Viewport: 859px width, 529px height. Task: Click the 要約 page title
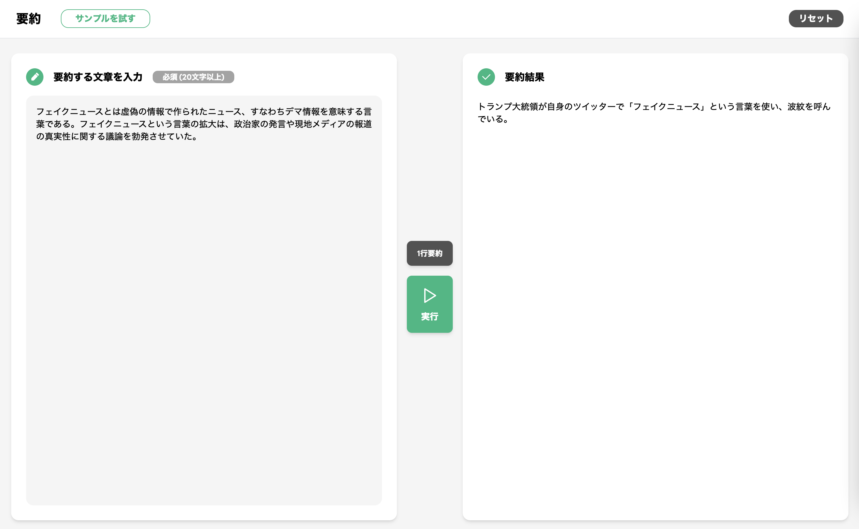[x=29, y=19]
